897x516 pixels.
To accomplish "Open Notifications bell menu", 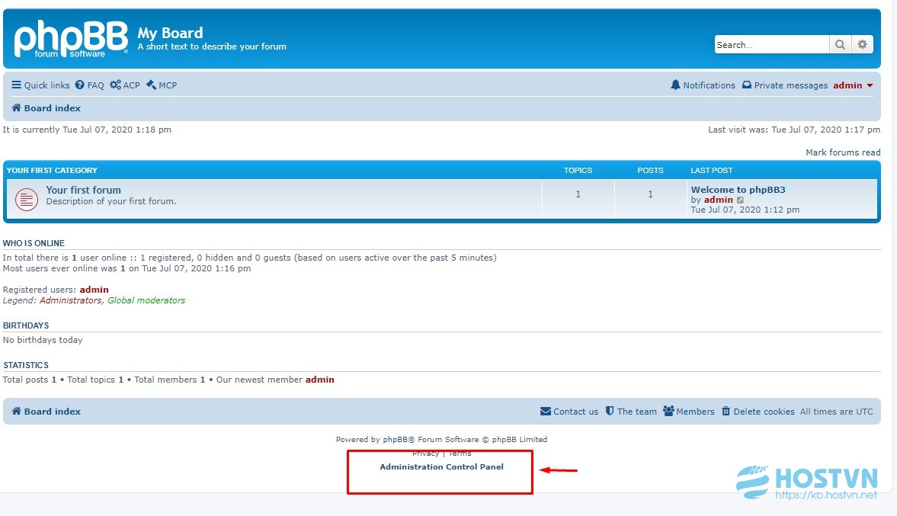I will point(703,85).
